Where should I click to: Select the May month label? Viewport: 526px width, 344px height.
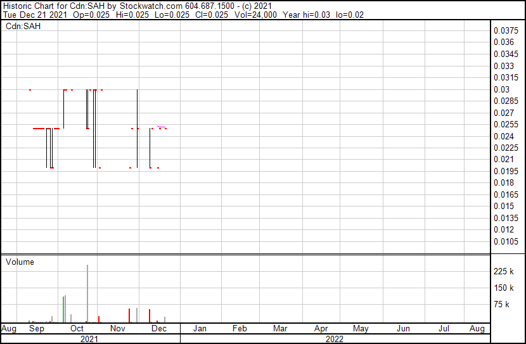tap(361, 328)
